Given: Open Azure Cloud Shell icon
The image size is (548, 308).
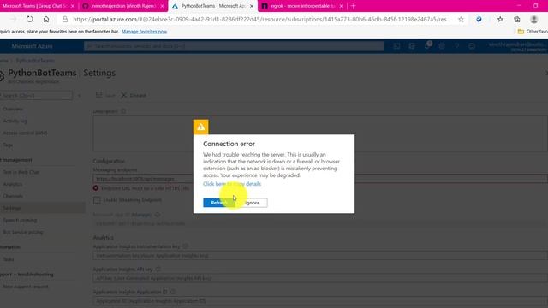Looking at the screenshot, I should (x=396, y=46).
